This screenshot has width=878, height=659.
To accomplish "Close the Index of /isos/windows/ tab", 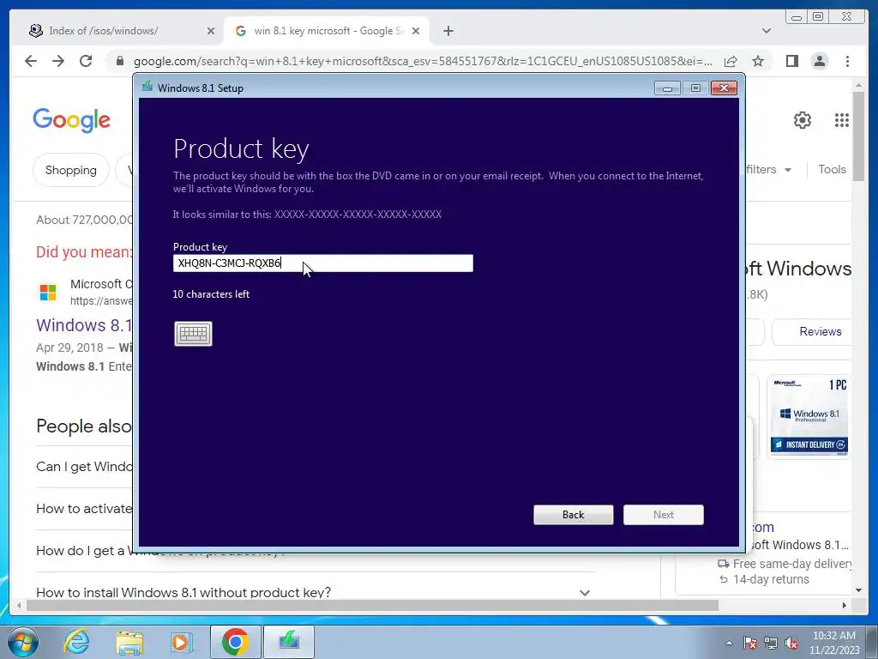I will [x=211, y=31].
